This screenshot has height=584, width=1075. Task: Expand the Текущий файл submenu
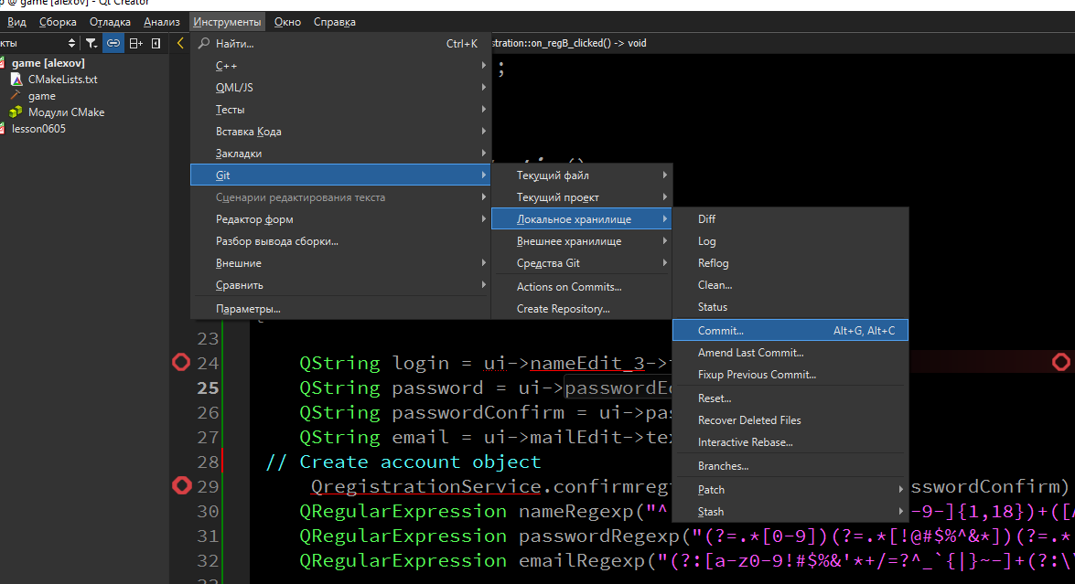point(581,175)
